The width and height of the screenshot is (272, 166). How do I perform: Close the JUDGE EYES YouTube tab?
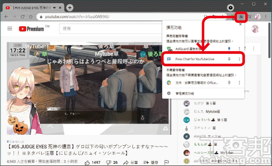pyautogui.click(x=60, y=8)
